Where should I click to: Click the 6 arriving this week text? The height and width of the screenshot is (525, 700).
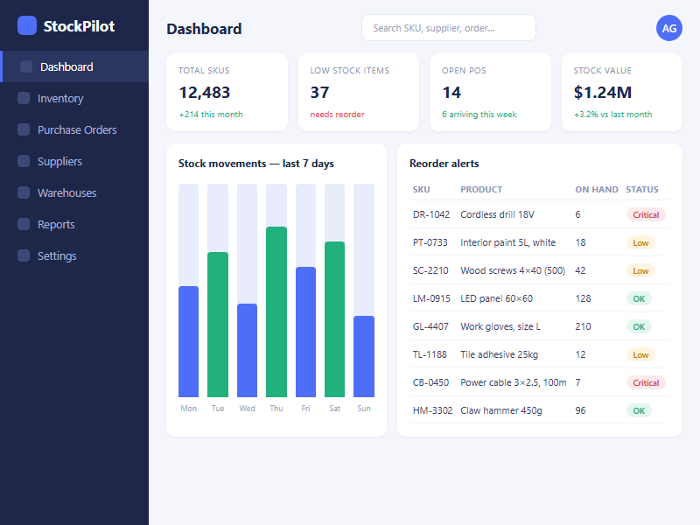[479, 115]
